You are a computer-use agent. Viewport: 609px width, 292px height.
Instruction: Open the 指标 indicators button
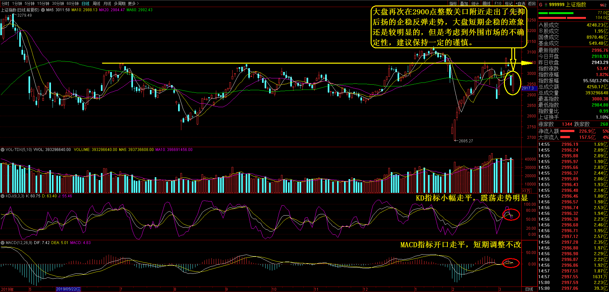[x=453, y=4]
